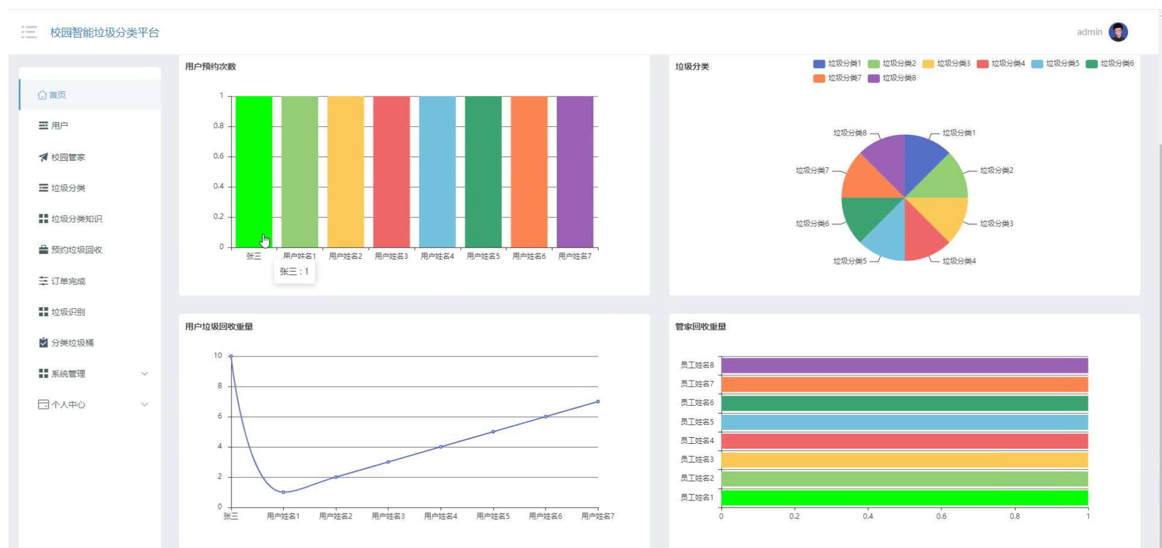Viewport: 1162px width, 548px height.
Task: Click the briefcase icon for 预约垃圾回收
Action: pos(43,249)
